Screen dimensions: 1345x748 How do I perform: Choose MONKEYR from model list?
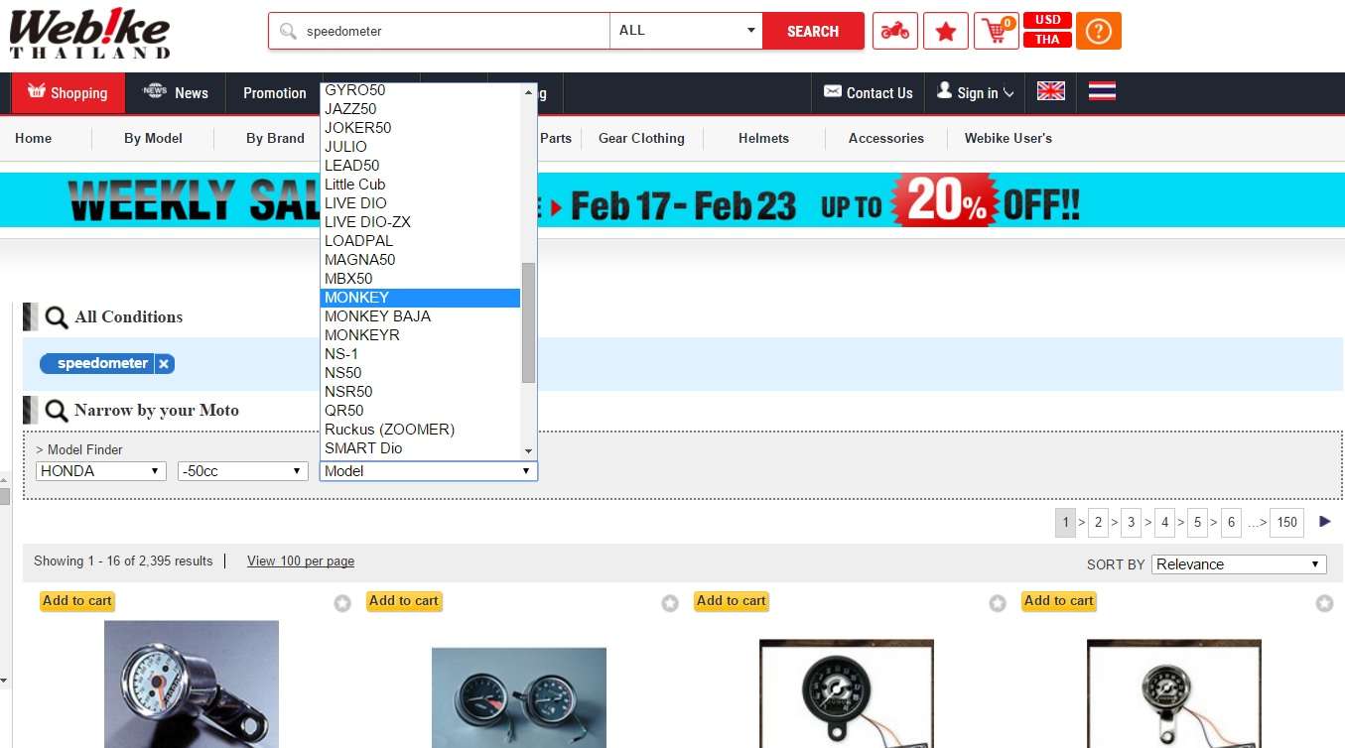pyautogui.click(x=421, y=335)
